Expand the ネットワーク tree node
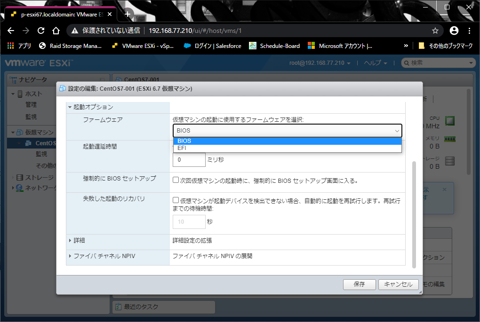 pyautogui.click(x=13, y=188)
